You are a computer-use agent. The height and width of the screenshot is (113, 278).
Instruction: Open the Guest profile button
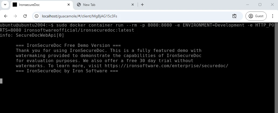click(256, 16)
